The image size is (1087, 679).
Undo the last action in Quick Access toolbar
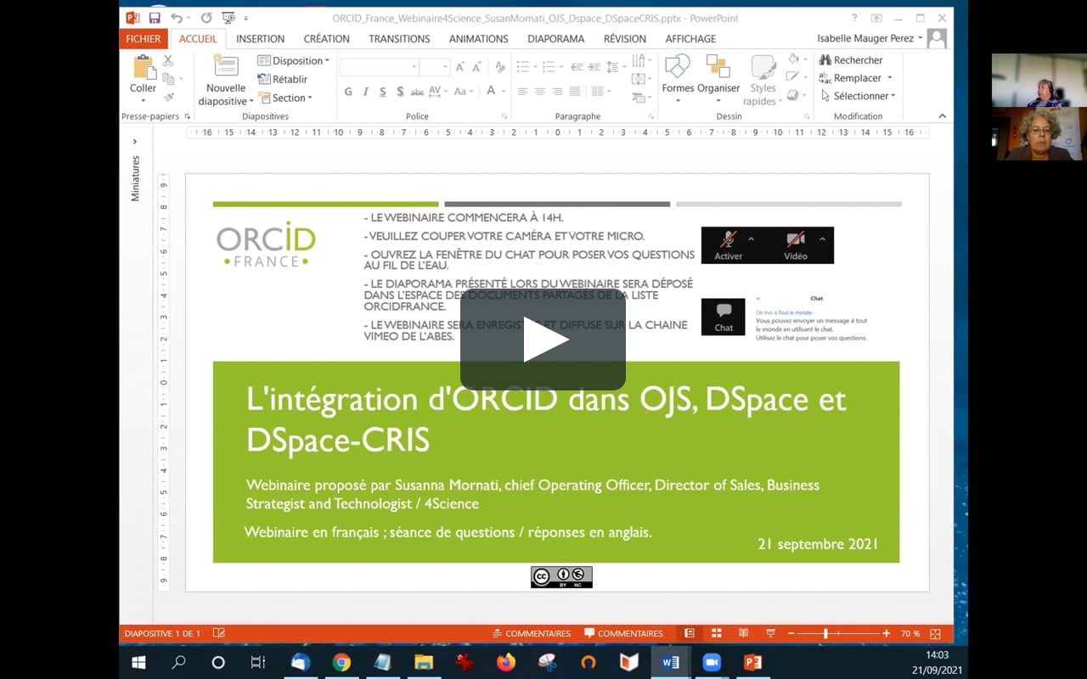click(x=176, y=18)
